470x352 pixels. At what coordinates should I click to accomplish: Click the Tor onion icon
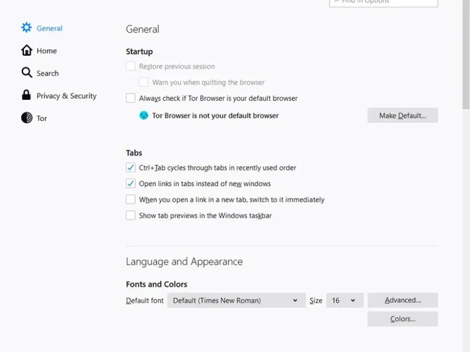[x=26, y=118]
